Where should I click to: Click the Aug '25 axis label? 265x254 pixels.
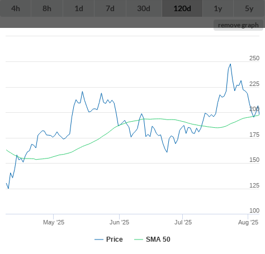point(248,222)
